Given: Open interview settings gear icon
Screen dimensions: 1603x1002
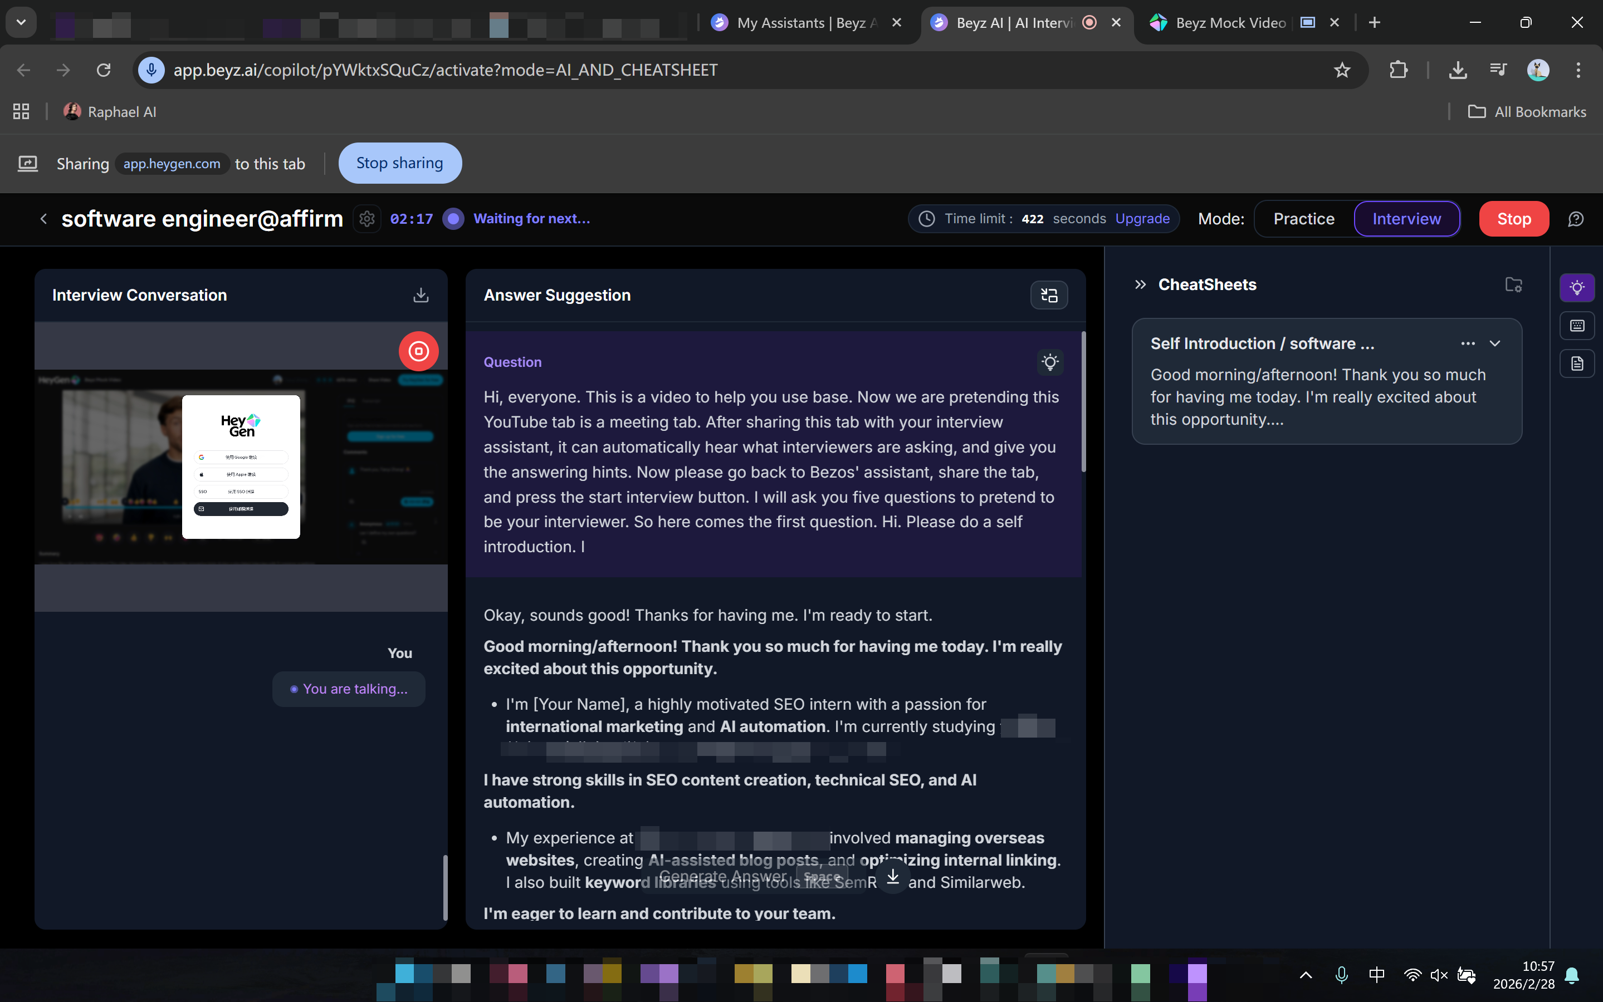Looking at the screenshot, I should (366, 219).
